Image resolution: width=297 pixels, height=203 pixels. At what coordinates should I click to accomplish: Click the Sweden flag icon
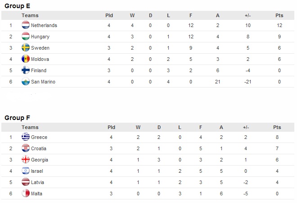pyautogui.click(x=26, y=48)
